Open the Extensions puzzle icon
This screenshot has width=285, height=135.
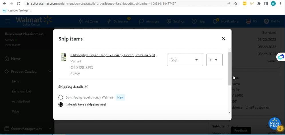[x=259, y=3]
